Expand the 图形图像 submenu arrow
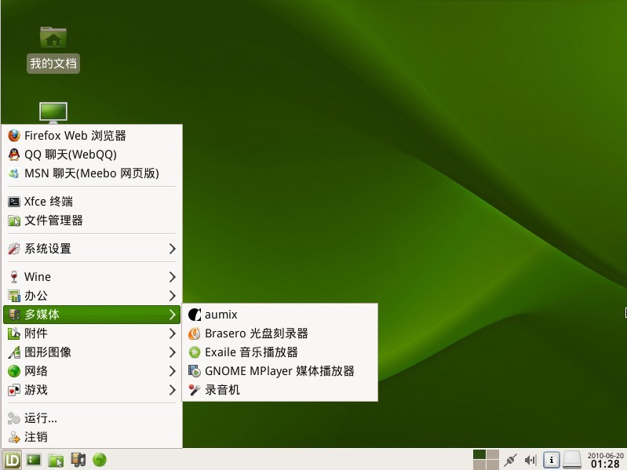Image resolution: width=627 pixels, height=470 pixels. [173, 352]
